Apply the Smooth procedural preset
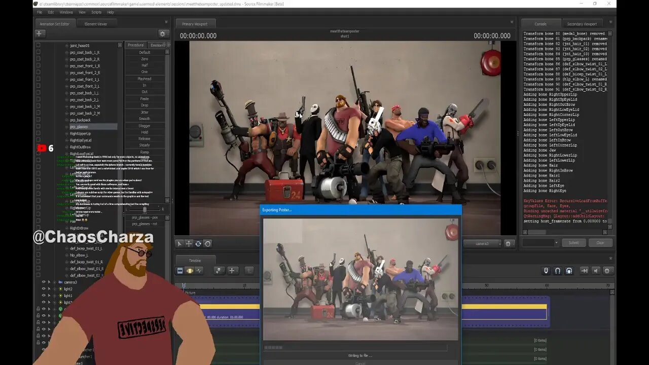Screen dimensions: 649x365 [145, 119]
